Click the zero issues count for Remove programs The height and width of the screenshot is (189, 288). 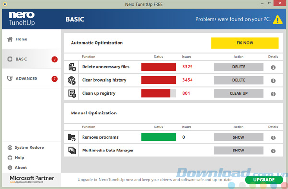click(x=184, y=137)
